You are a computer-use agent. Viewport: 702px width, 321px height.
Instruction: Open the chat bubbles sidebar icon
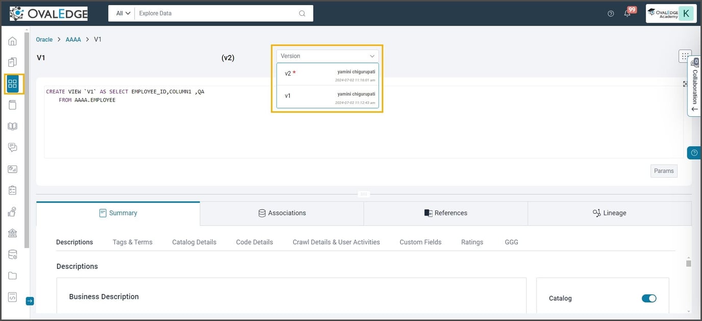12,147
